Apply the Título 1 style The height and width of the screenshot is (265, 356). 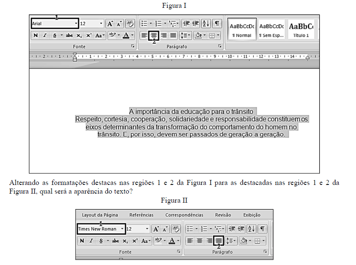(301, 29)
